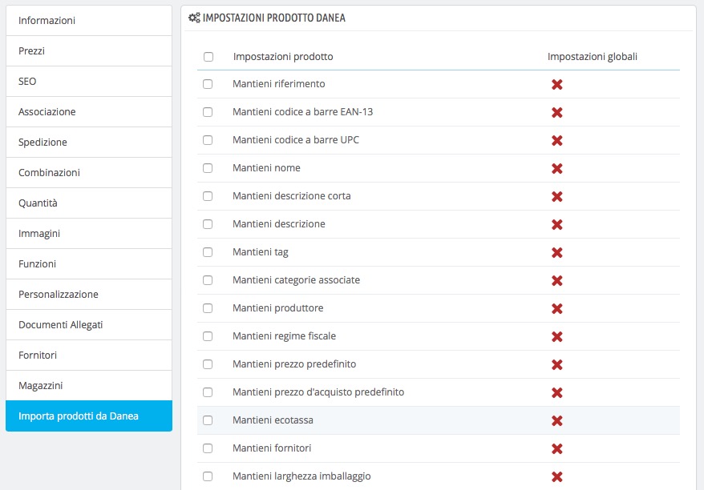Screen dimensions: 704x490
Task: Click red X icon in Mantieni descrizione row
Action: (x=557, y=225)
